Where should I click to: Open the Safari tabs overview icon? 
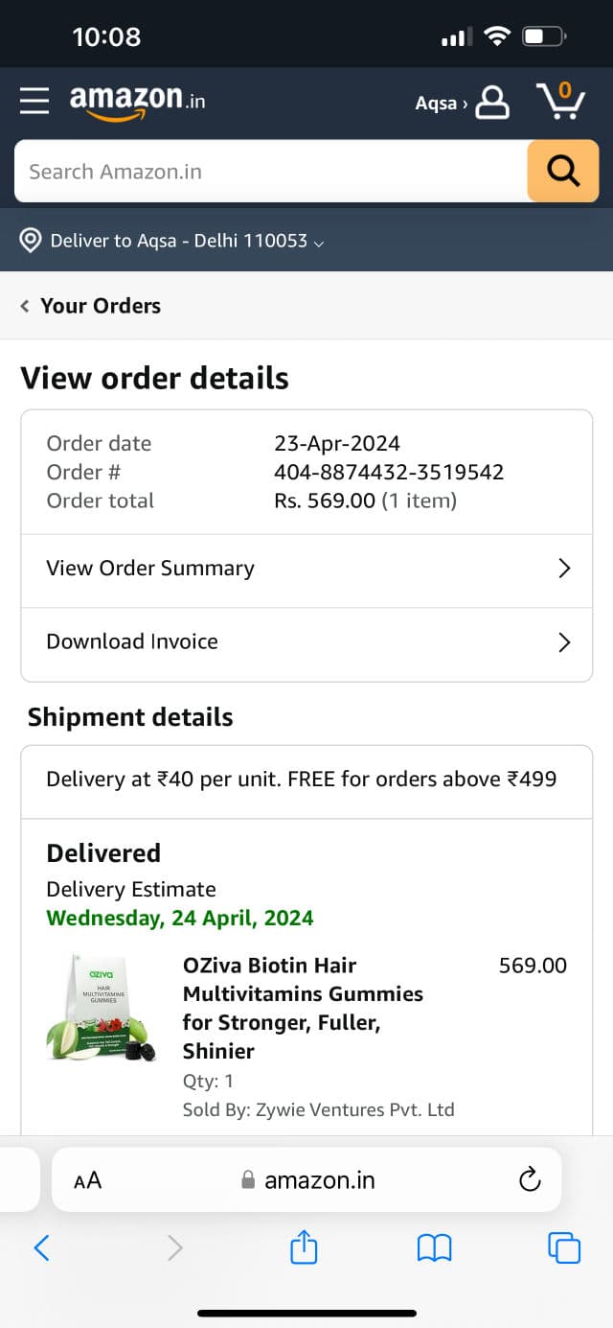click(x=564, y=1247)
